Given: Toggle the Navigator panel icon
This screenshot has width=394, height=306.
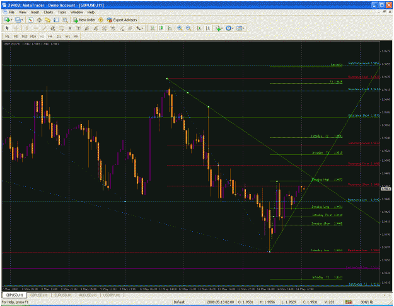Looking at the screenshot, I should (48, 20).
